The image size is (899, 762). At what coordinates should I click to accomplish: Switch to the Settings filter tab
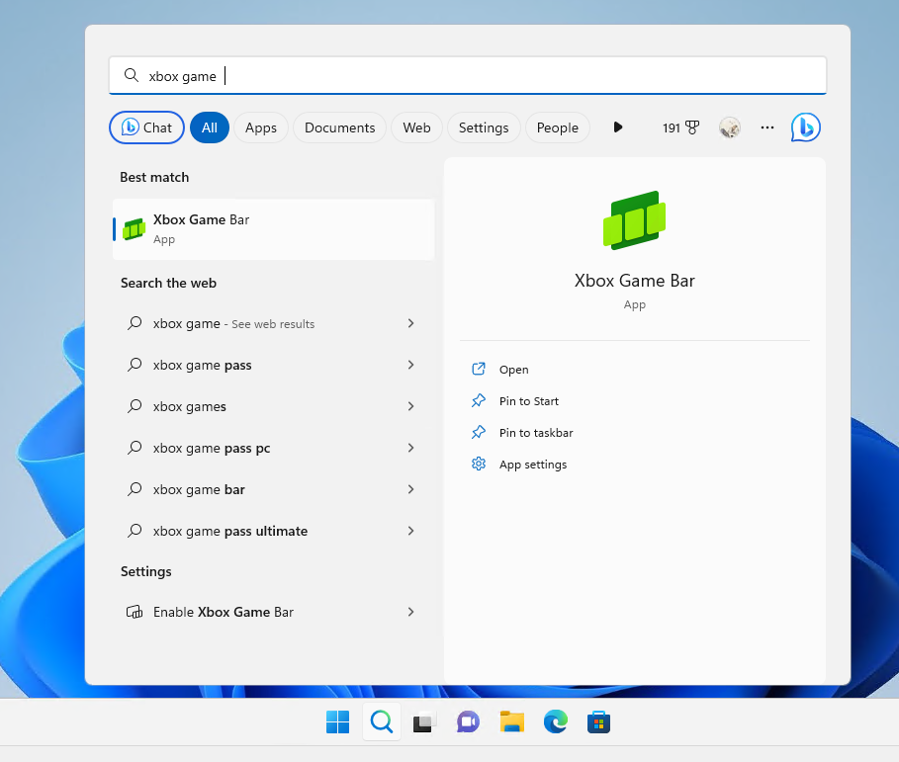pyautogui.click(x=484, y=127)
